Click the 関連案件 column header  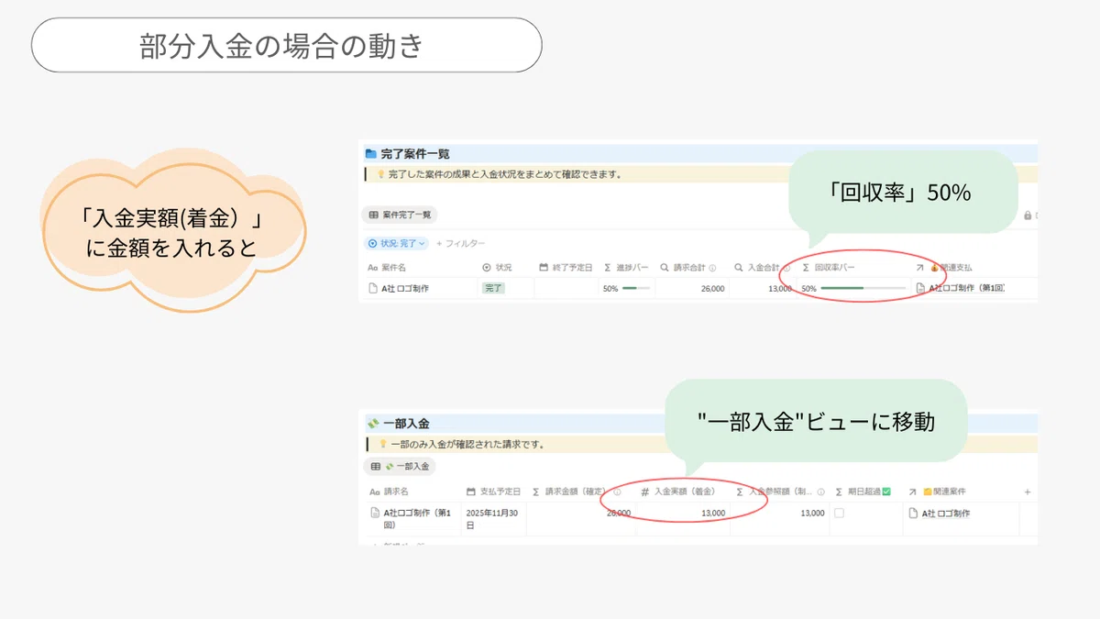[937, 492]
